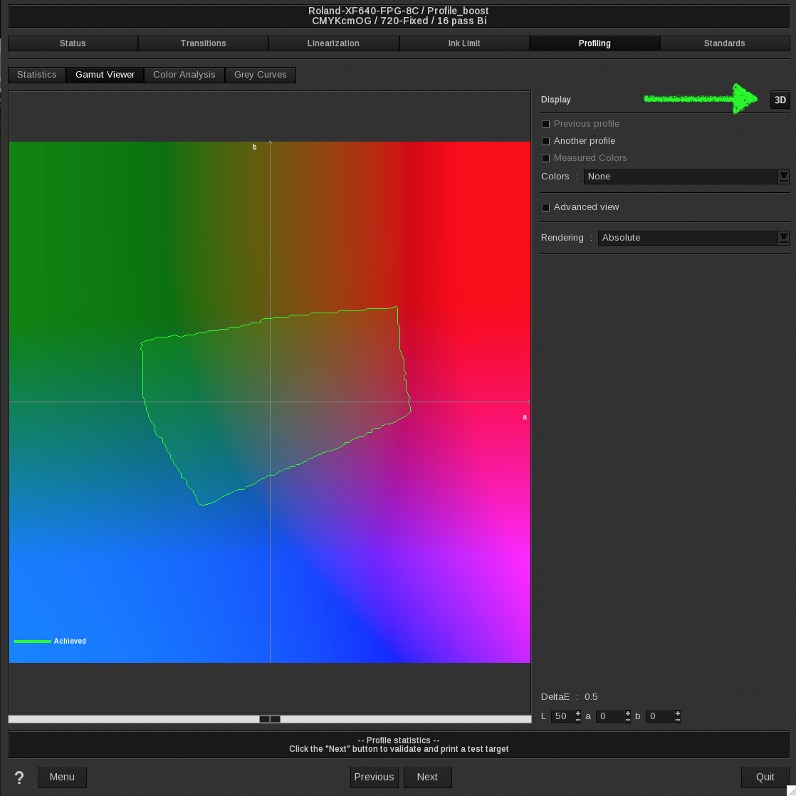The width and height of the screenshot is (796, 796).
Task: Click Next to validate and print test target
Action: pyautogui.click(x=427, y=777)
